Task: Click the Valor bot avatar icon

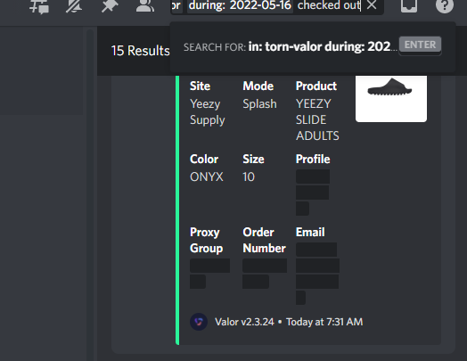Action: (x=199, y=322)
